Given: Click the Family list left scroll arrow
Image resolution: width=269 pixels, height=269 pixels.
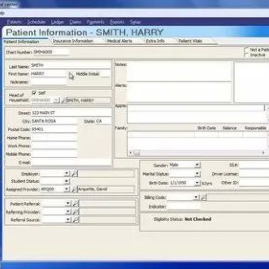Looking at the screenshot, I should point(130,153).
